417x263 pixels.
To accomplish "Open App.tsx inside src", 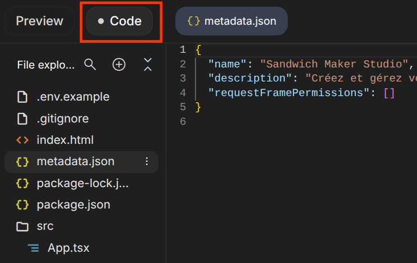I will (68, 248).
